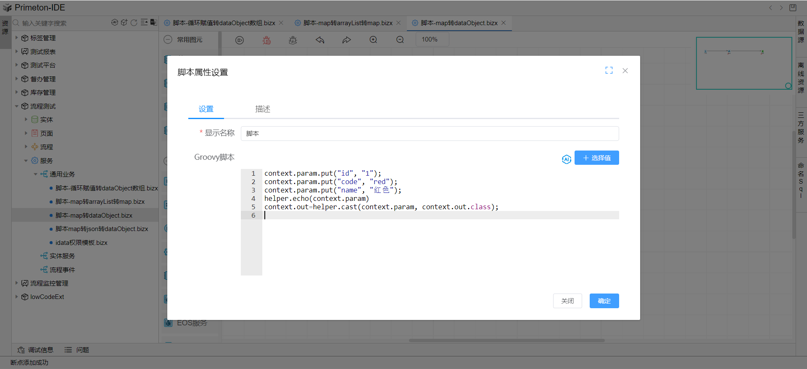Expand the script dialog to fullscreen

[609, 70]
